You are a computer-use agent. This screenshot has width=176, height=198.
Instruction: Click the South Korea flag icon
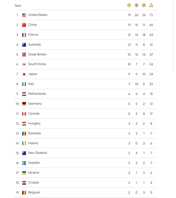[24, 64]
